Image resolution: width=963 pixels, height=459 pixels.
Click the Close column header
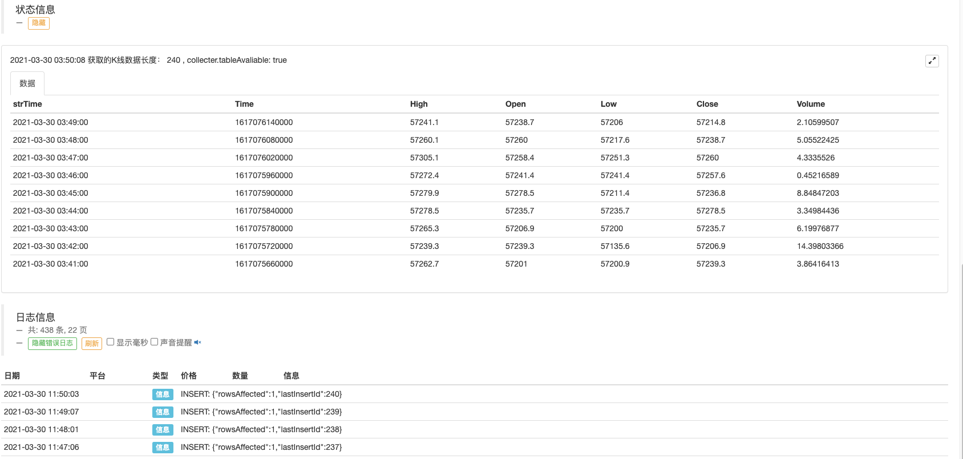click(x=707, y=104)
